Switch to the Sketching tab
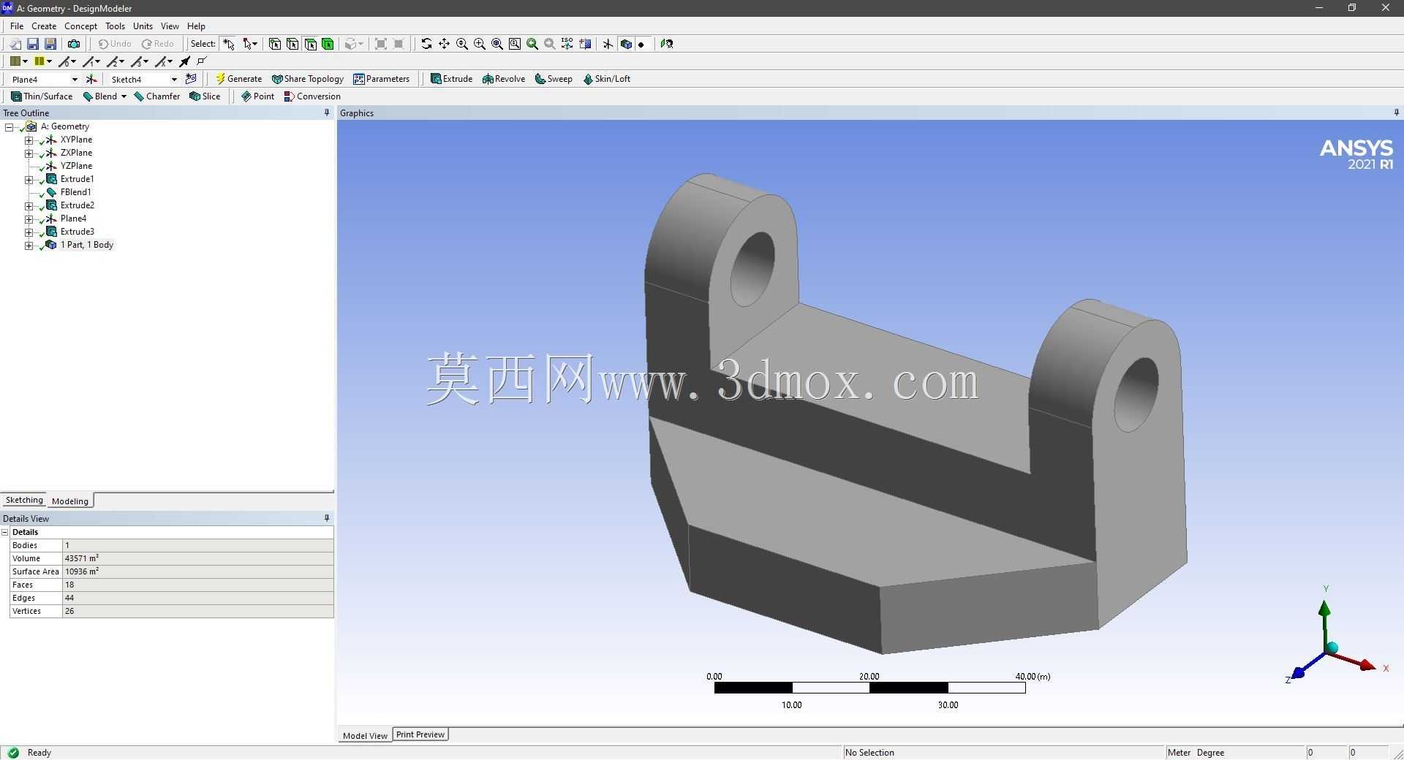The height and width of the screenshot is (760, 1404). coord(24,500)
